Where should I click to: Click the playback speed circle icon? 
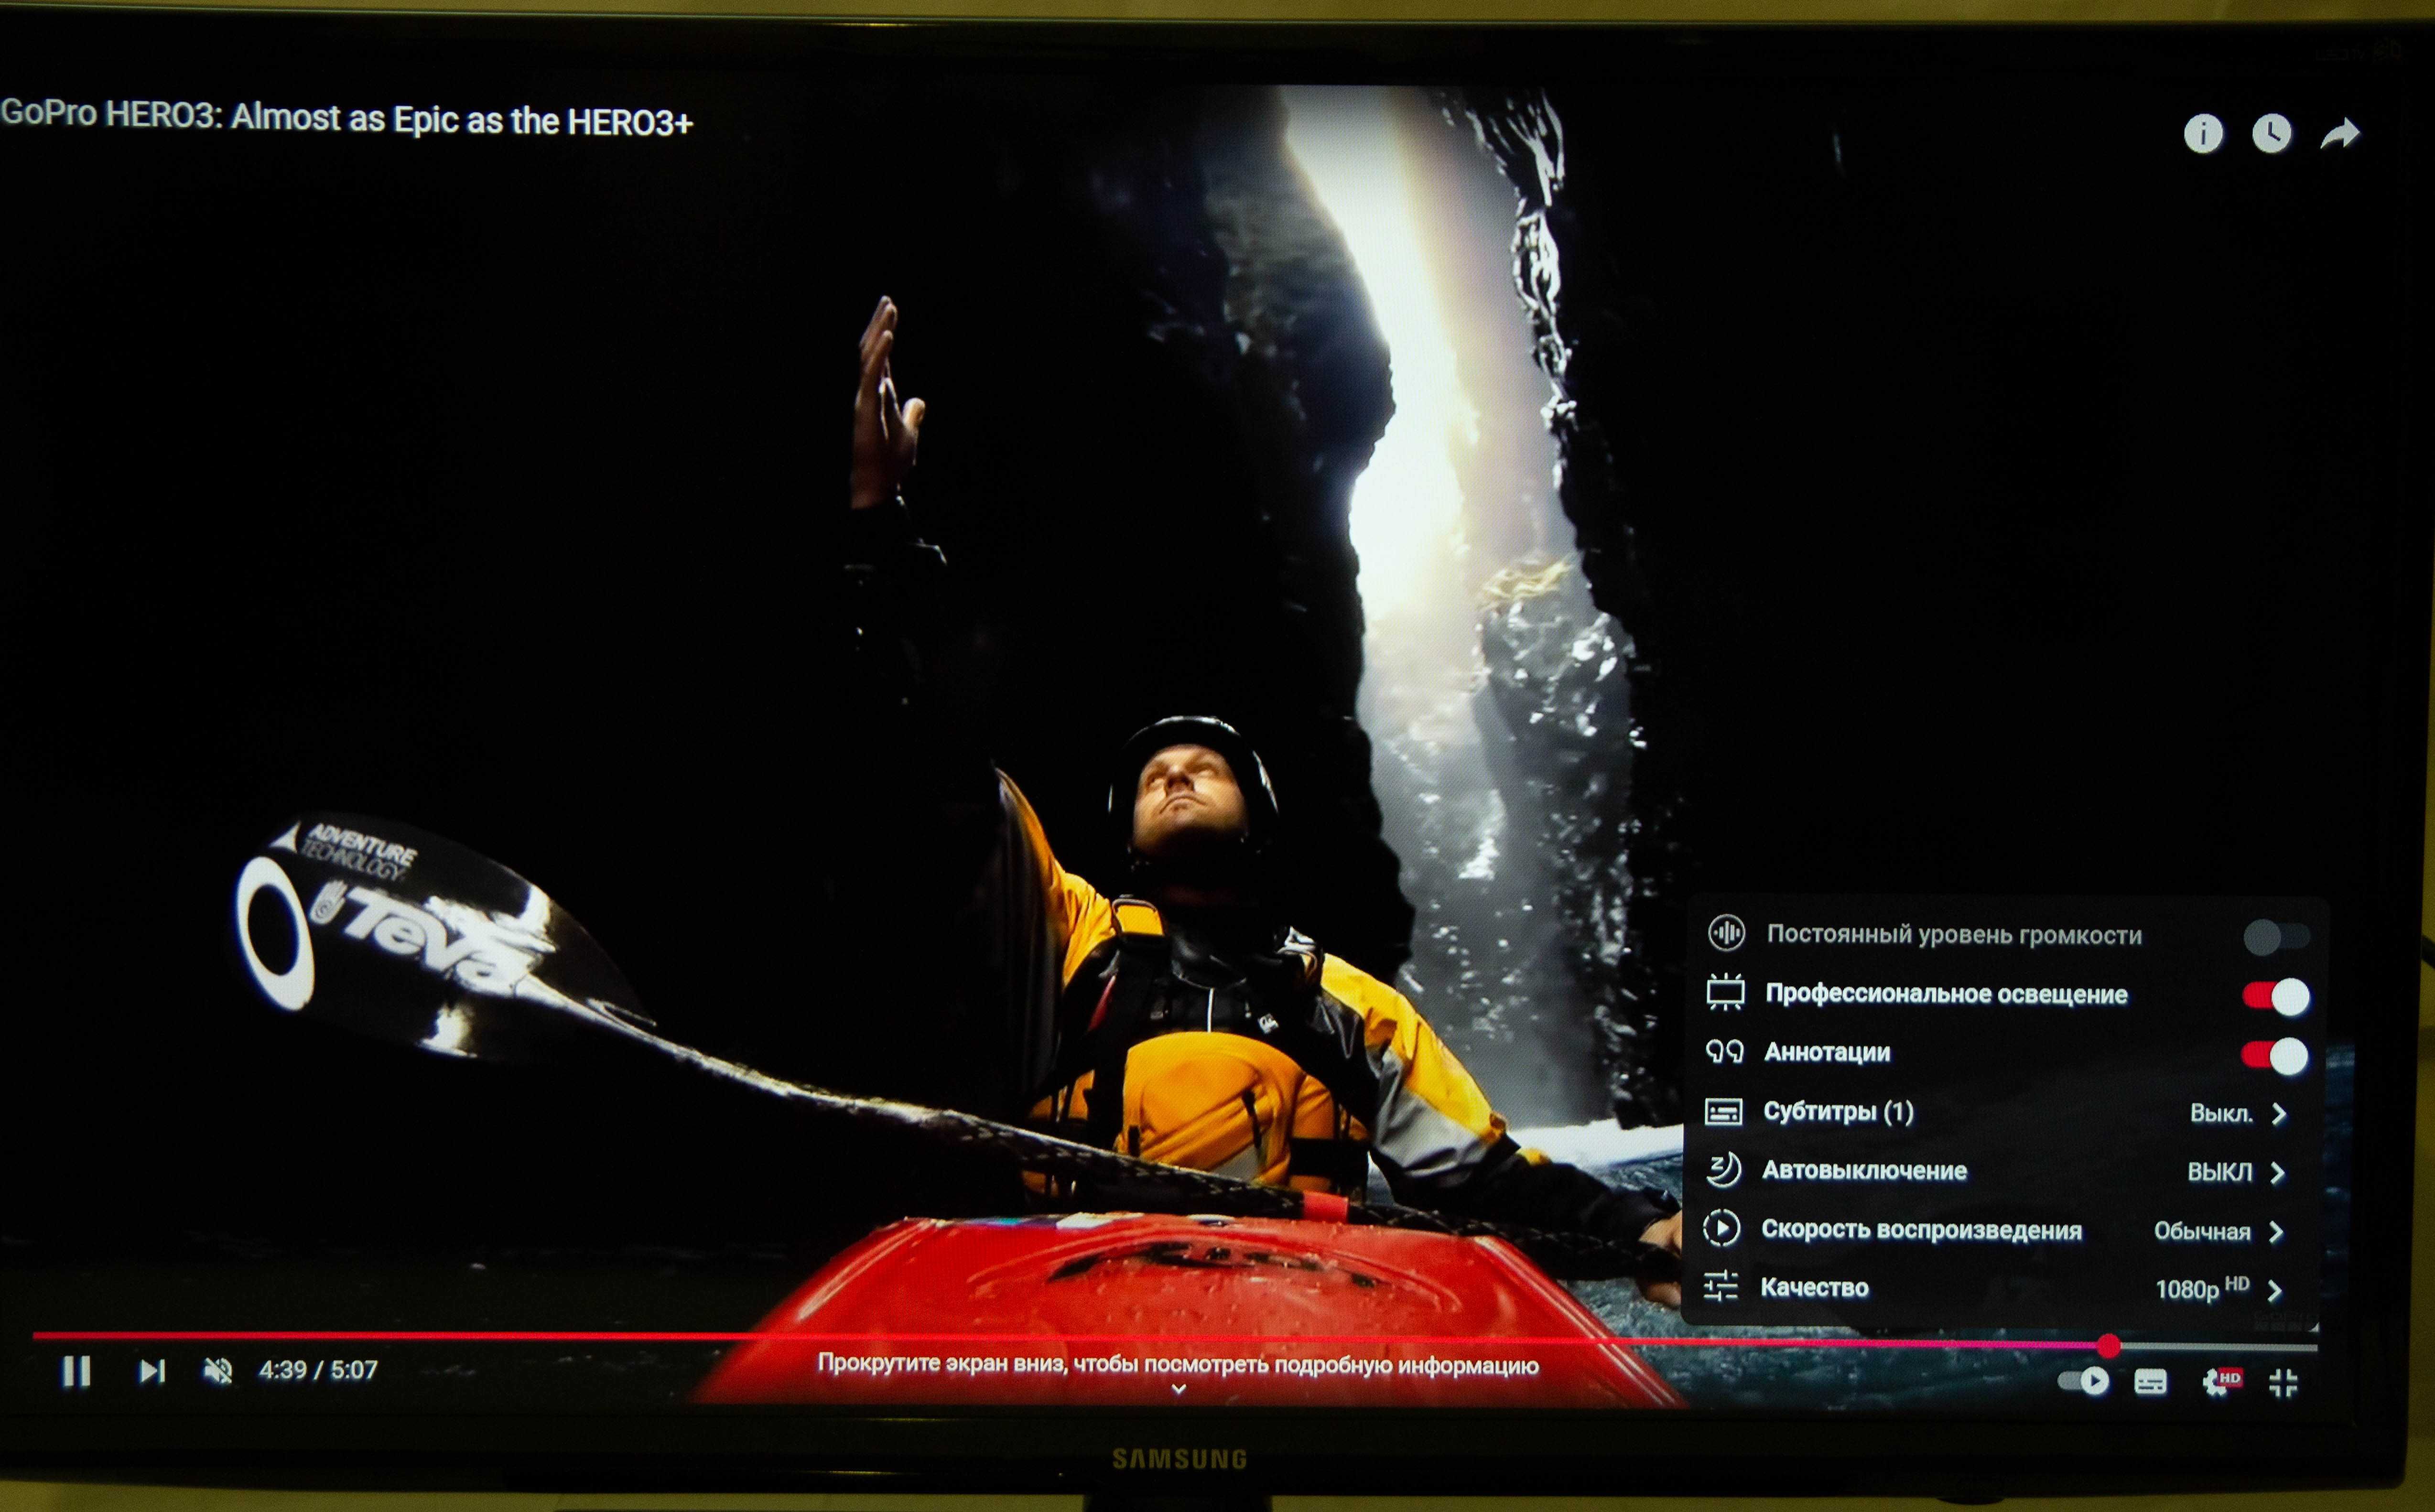coord(1721,1228)
